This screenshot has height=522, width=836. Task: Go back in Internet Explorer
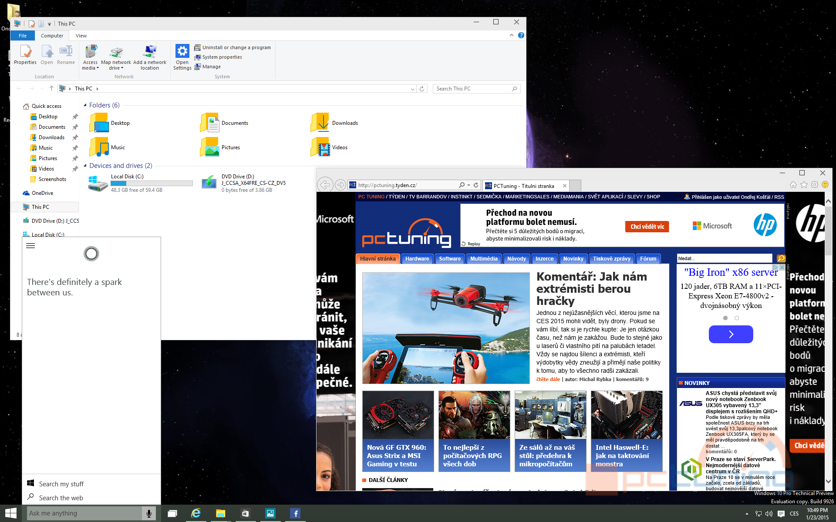(325, 185)
